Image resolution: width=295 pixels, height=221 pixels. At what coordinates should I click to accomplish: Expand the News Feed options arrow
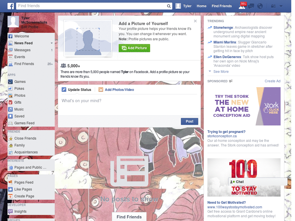(52, 43)
